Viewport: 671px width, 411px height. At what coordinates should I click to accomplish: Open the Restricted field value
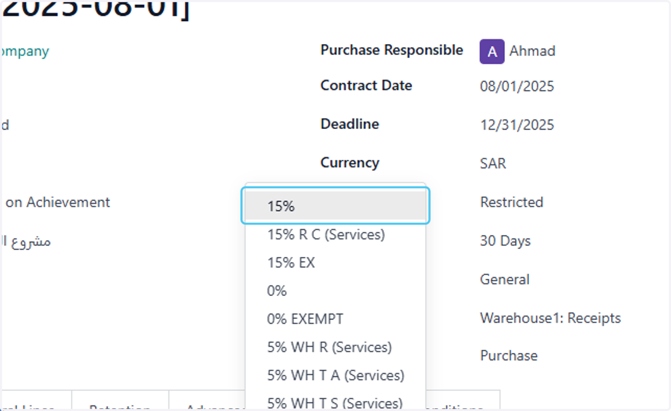[512, 202]
